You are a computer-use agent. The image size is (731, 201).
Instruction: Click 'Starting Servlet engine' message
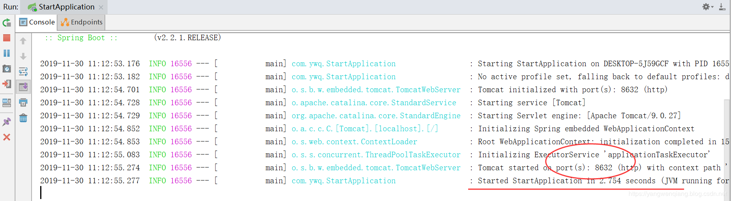coord(579,115)
